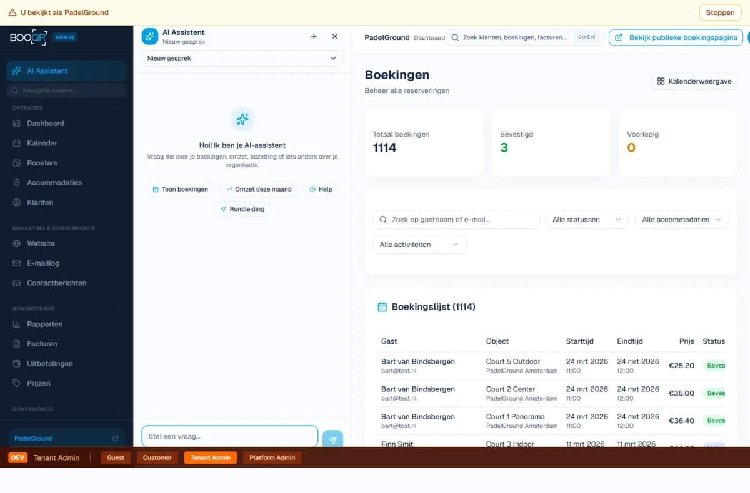The width and height of the screenshot is (750, 493).
Task: Open the Alle statussen dropdown
Action: point(586,220)
